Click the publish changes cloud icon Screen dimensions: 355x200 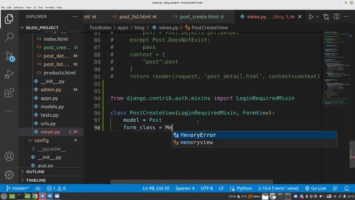click(38, 188)
